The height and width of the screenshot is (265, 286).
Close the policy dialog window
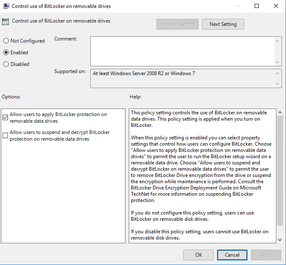[x=276, y=6]
